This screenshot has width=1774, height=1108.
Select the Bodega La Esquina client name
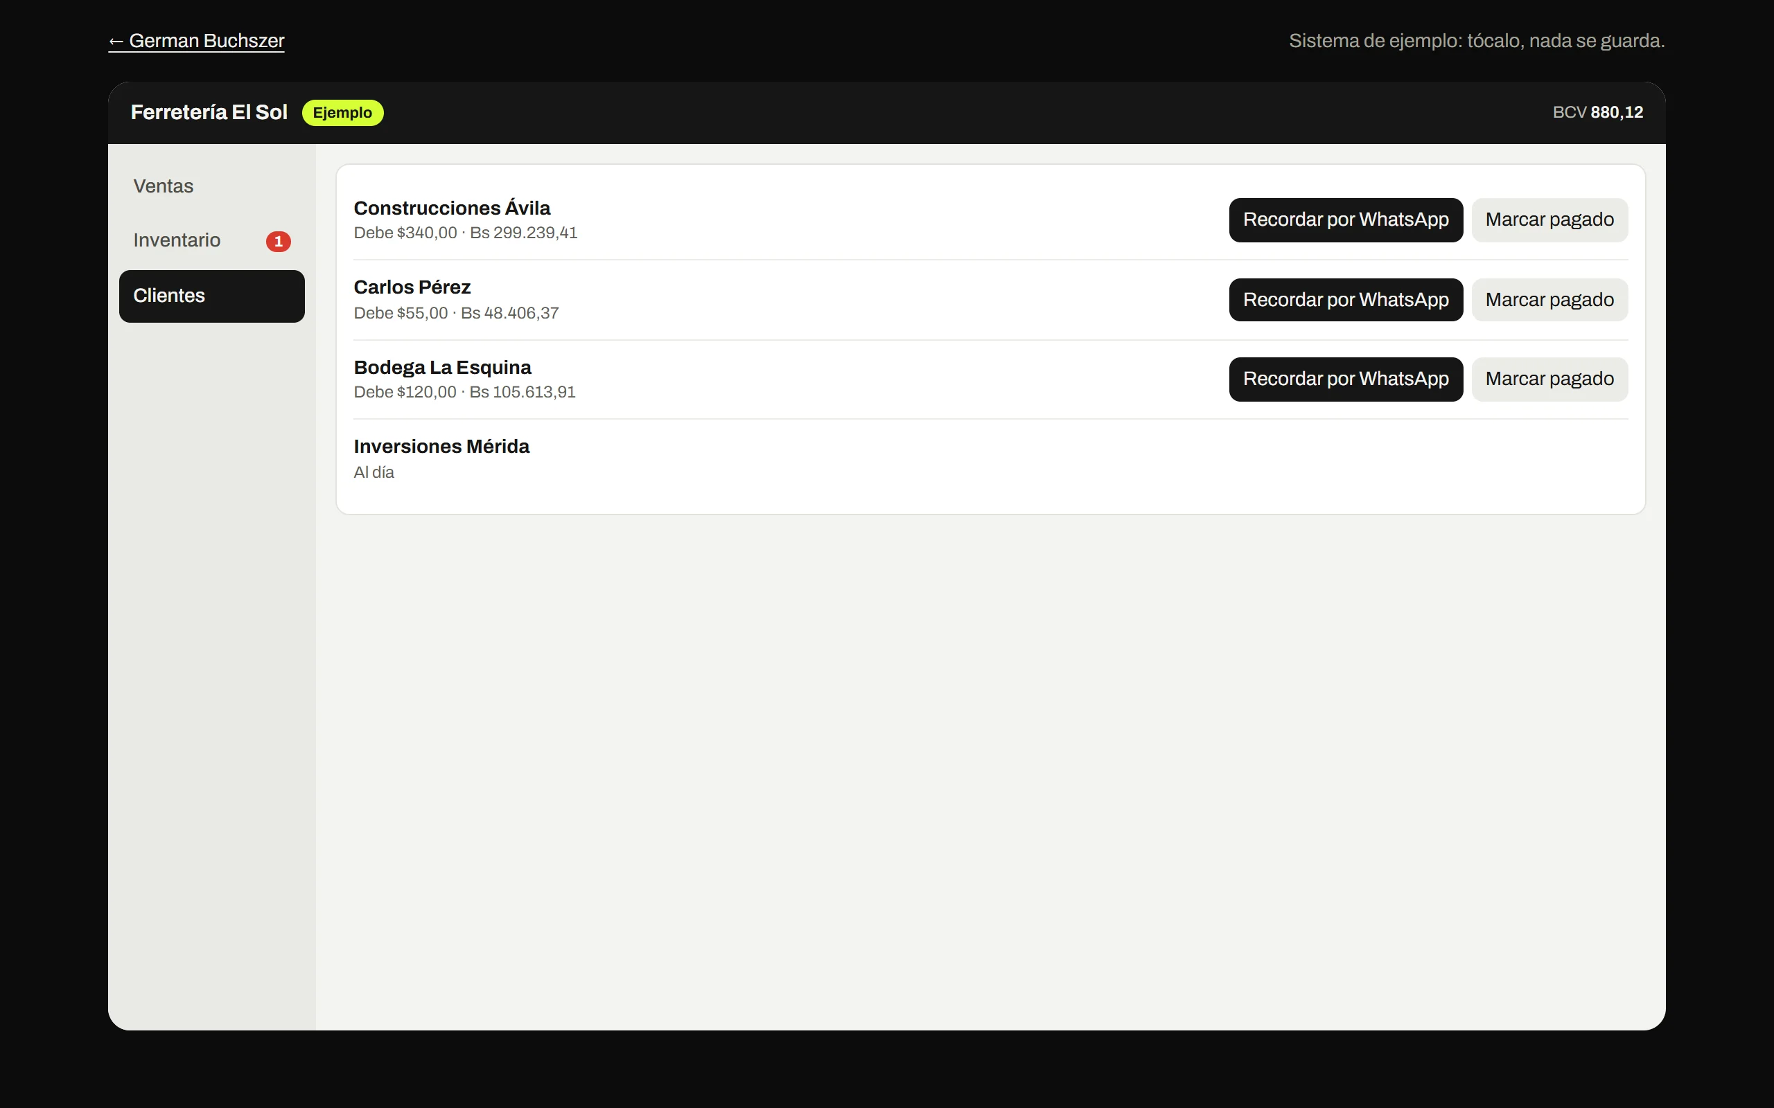[x=442, y=367]
